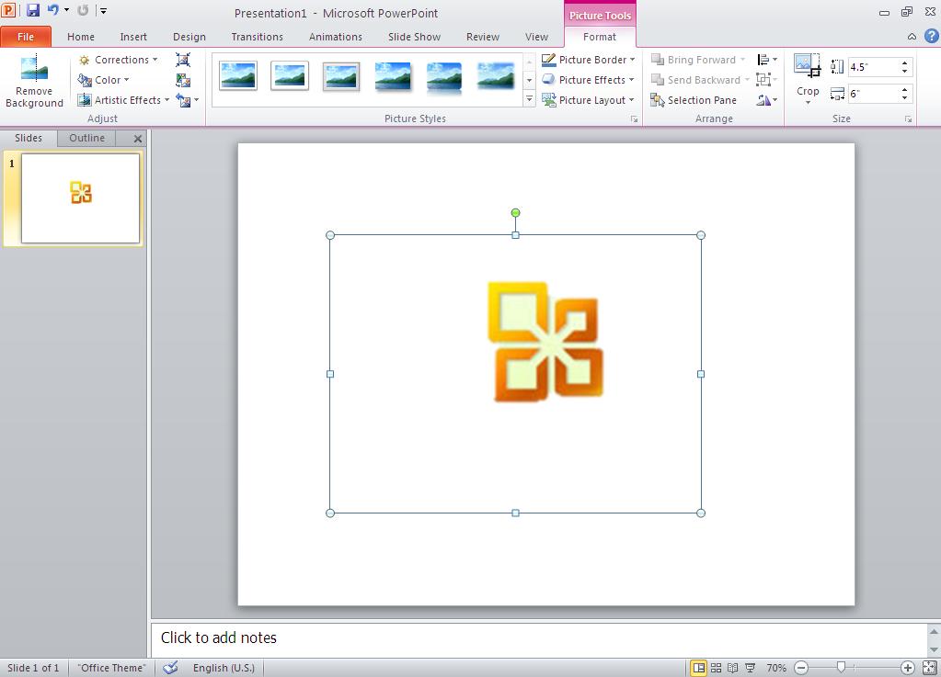Click the Remove Background tool

(34, 82)
